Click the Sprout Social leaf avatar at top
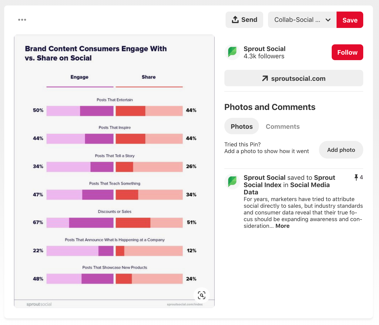 [232, 52]
